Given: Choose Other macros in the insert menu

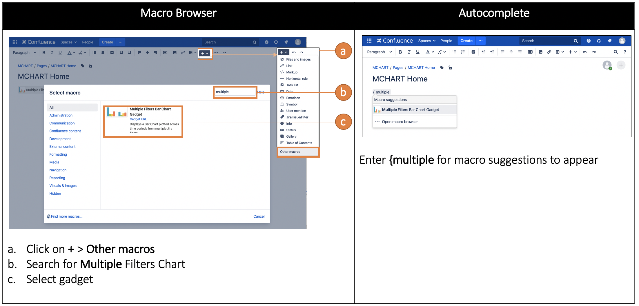Looking at the screenshot, I should 290,152.
